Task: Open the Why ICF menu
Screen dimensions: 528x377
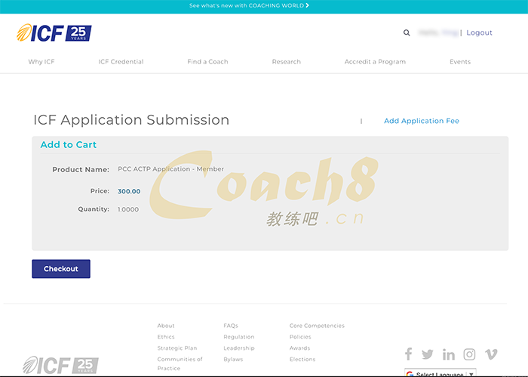Action: coord(41,62)
